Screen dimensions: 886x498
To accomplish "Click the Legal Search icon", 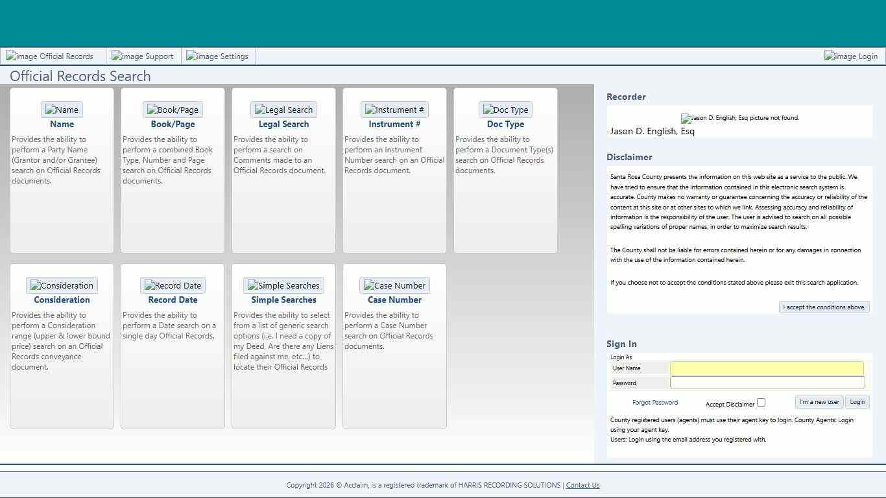I will [283, 109].
